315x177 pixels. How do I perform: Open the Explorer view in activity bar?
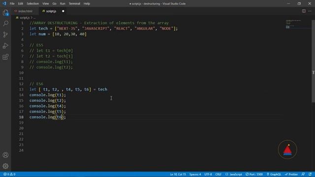(5, 13)
